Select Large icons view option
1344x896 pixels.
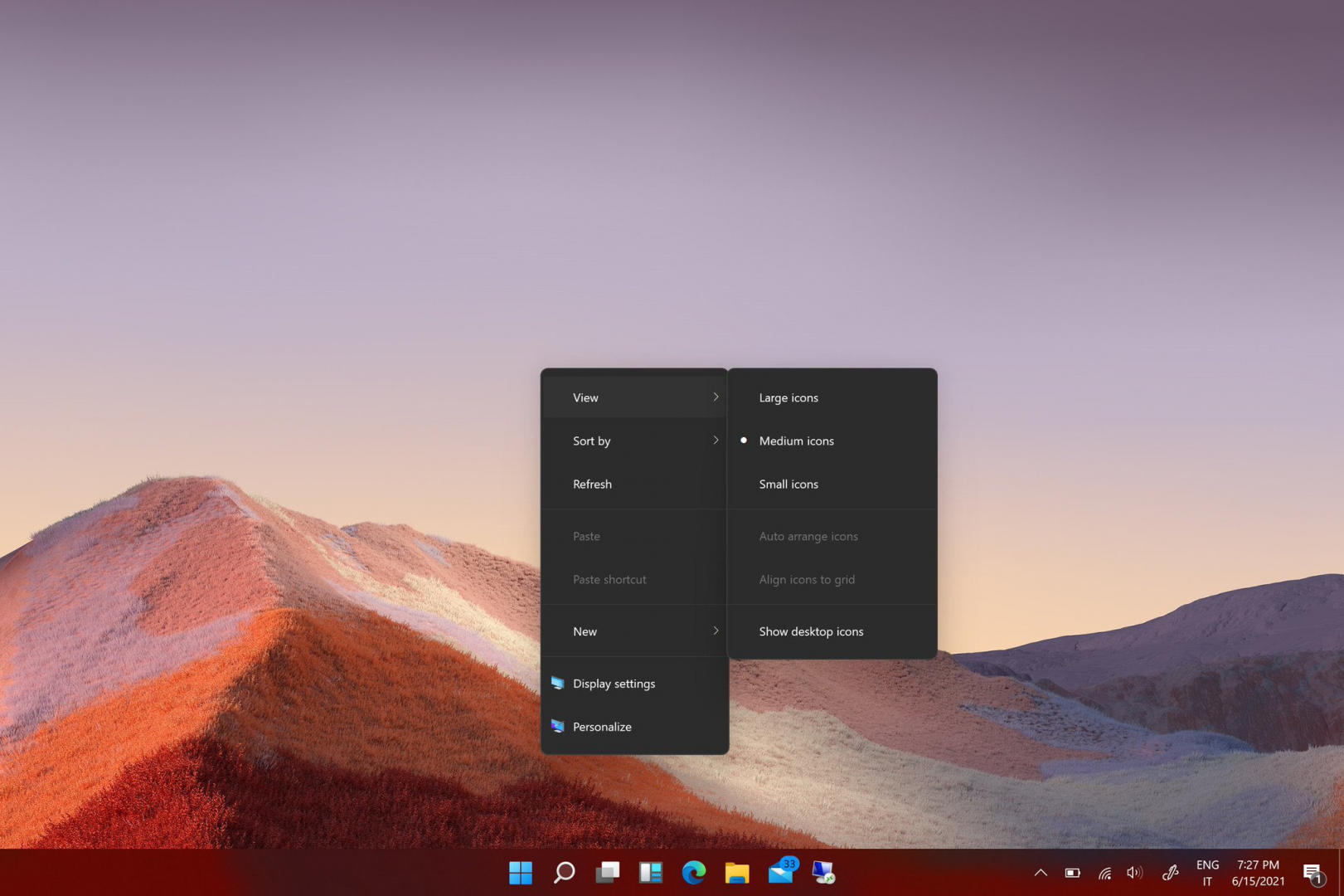click(x=788, y=397)
